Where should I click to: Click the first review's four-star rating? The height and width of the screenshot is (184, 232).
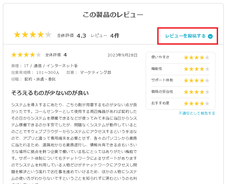(26, 55)
